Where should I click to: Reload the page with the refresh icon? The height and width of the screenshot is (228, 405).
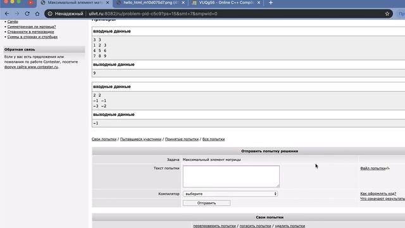(27, 14)
